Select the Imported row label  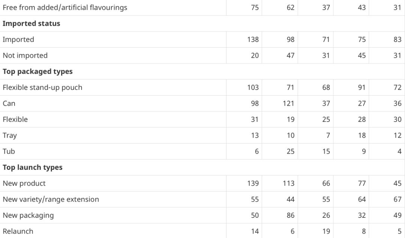pos(18,39)
